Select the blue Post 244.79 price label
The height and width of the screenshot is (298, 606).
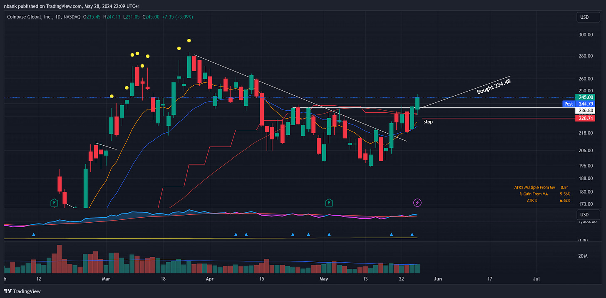[578, 104]
